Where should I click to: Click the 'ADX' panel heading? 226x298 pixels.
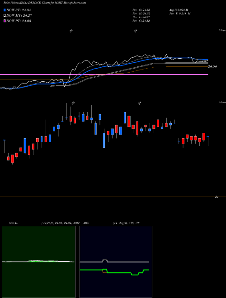click(x=86, y=223)
